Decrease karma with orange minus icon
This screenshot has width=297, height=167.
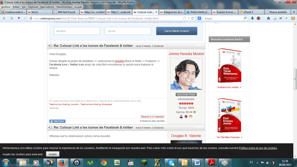coord(191,112)
